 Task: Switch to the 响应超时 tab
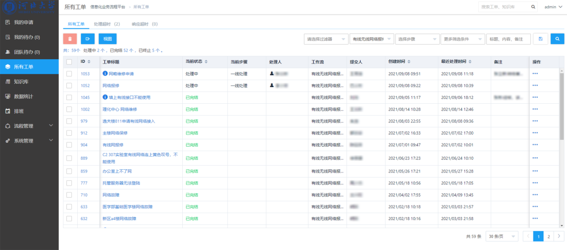click(144, 24)
